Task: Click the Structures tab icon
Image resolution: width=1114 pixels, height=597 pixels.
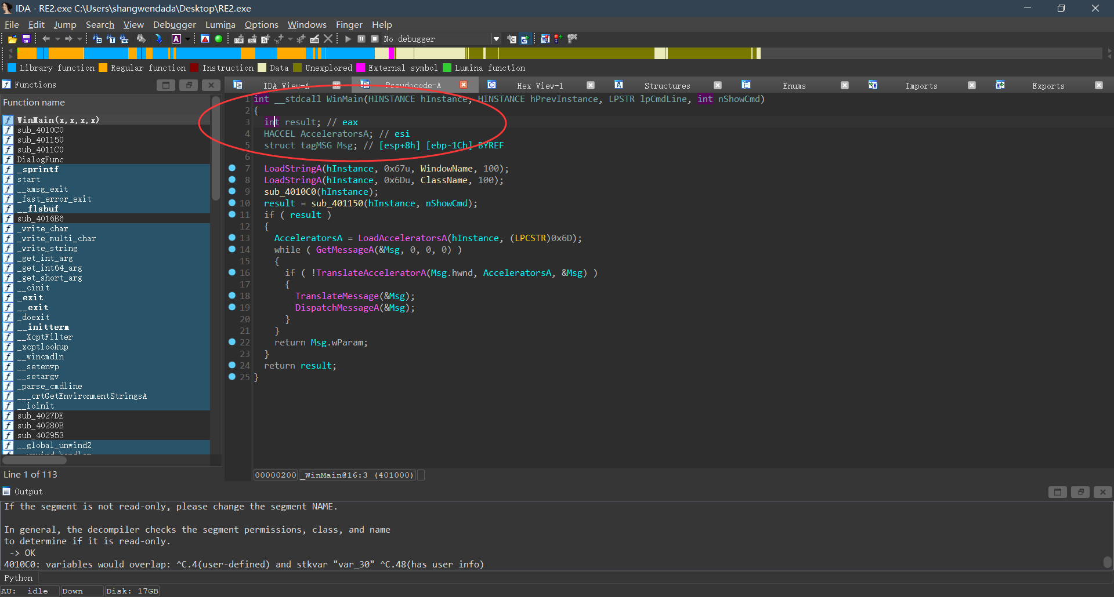Action: point(619,85)
